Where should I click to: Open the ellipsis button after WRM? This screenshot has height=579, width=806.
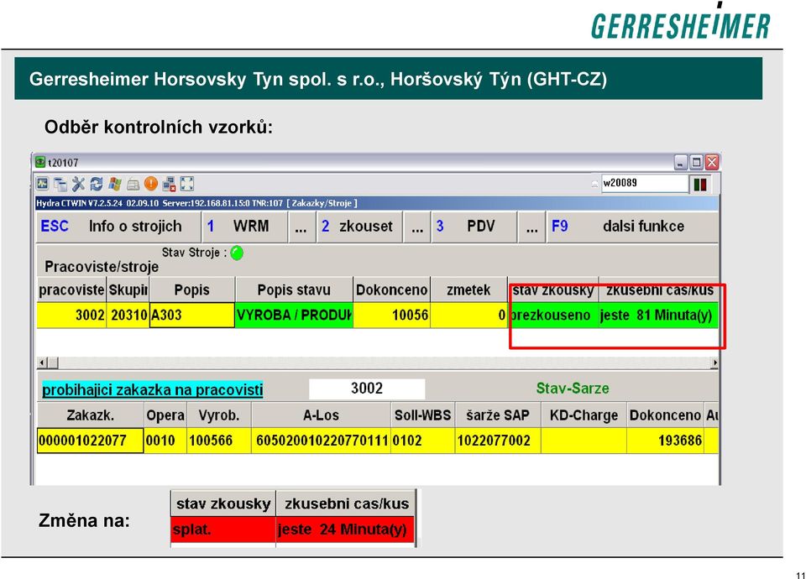tap(301, 227)
